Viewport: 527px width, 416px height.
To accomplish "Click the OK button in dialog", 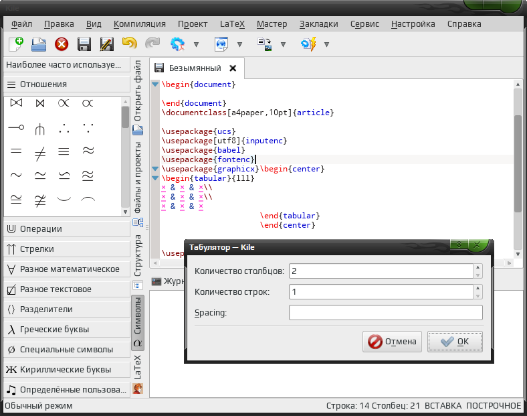I will click(455, 342).
